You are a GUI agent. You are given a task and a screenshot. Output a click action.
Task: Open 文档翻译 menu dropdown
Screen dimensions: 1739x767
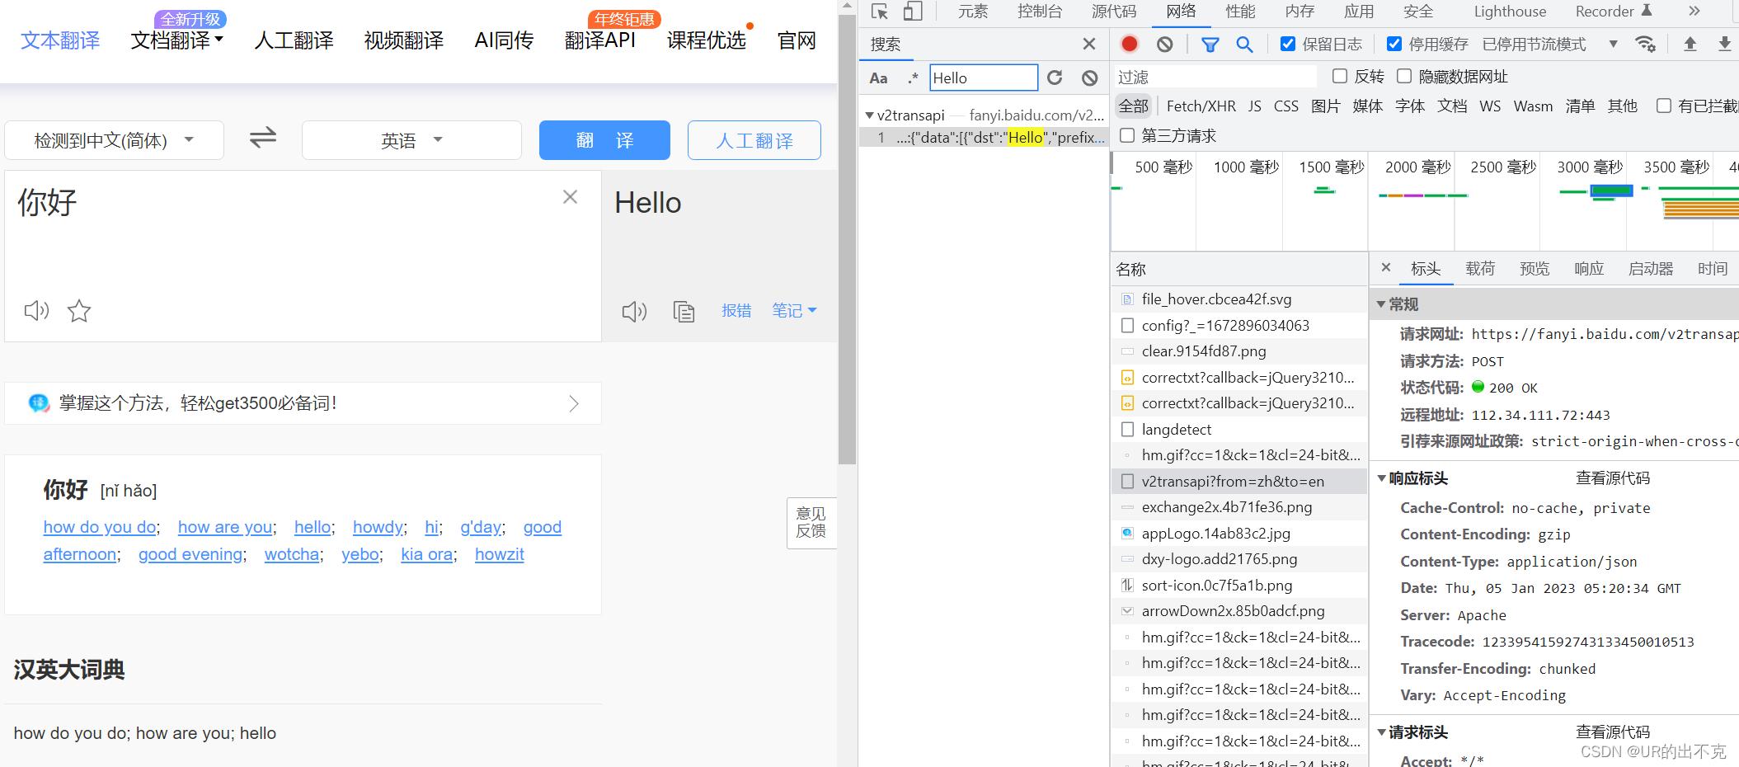177,40
